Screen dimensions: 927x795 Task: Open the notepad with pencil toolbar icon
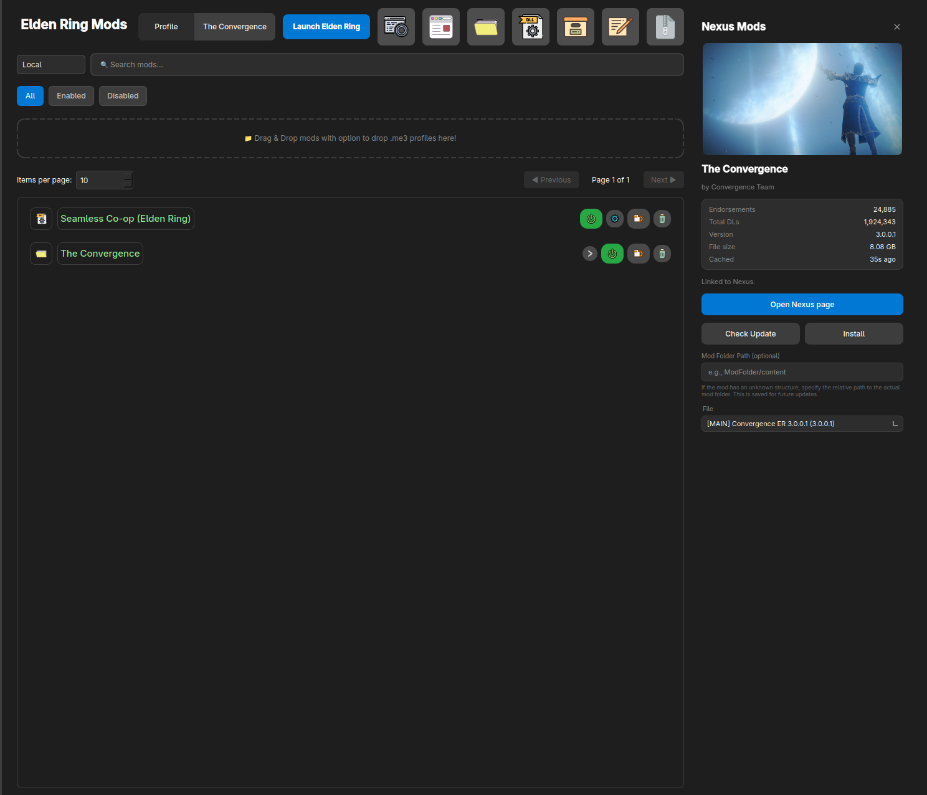(x=620, y=27)
